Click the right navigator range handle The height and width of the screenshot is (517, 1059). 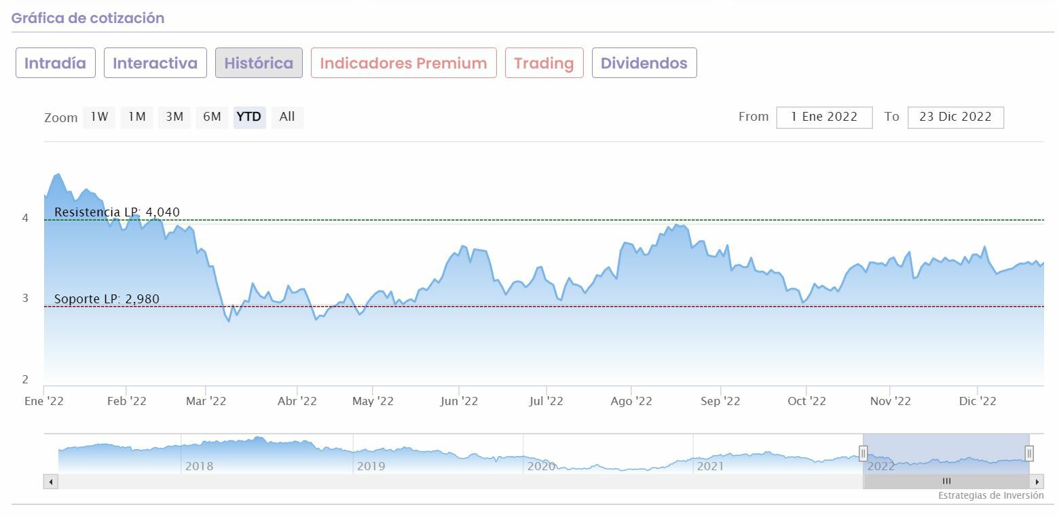[x=1029, y=453]
